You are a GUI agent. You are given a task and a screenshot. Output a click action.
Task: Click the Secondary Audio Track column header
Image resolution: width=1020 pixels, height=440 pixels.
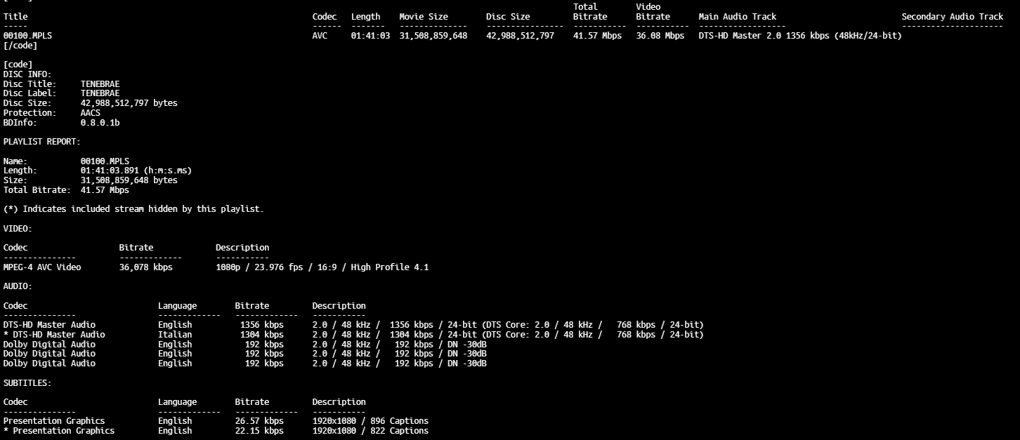(x=952, y=16)
